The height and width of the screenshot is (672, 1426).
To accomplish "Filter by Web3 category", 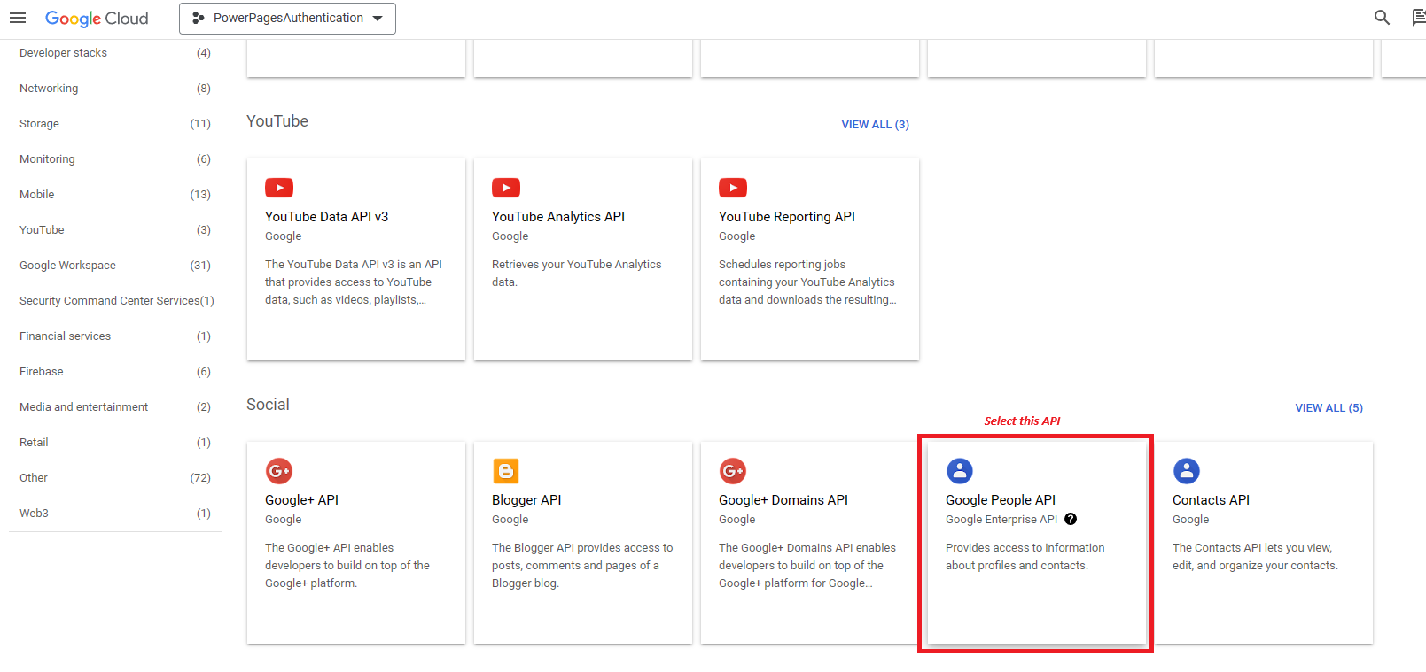I will tap(115, 514).
